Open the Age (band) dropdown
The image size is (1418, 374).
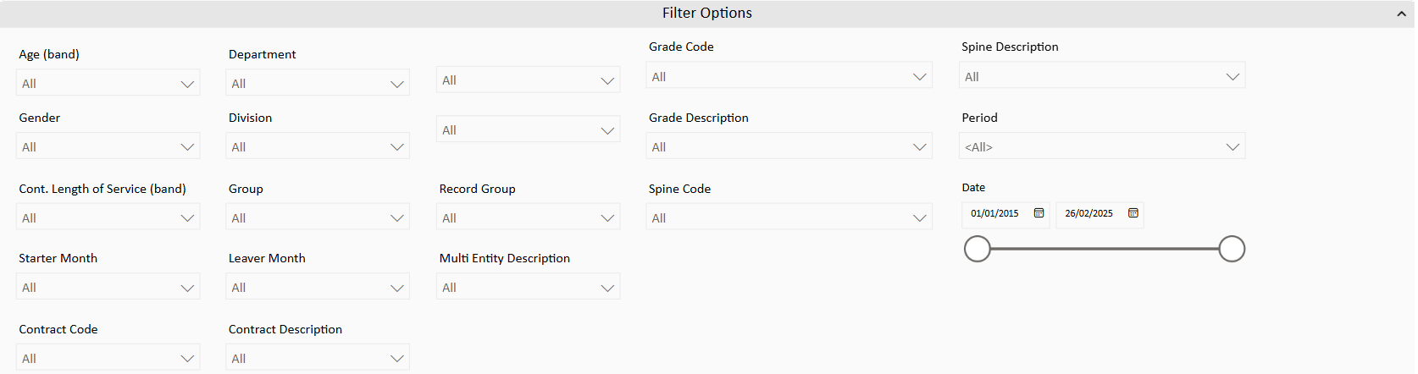pyautogui.click(x=108, y=83)
